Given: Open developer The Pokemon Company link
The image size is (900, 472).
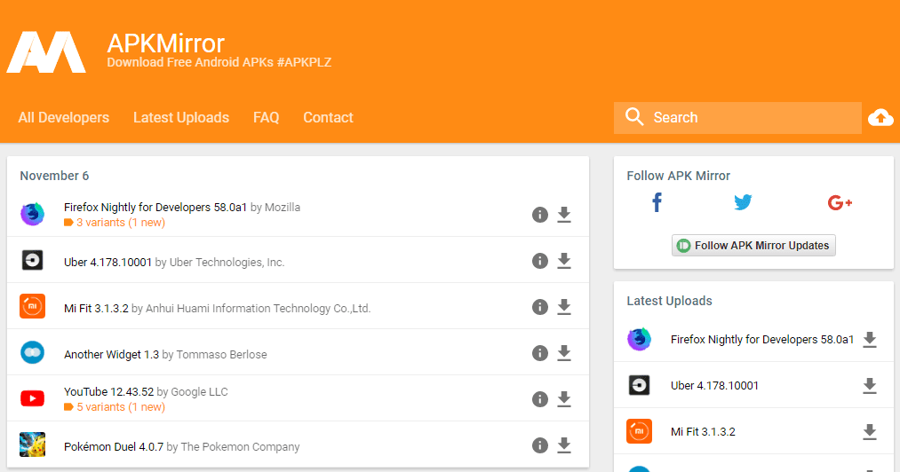Looking at the screenshot, I should point(241,447).
